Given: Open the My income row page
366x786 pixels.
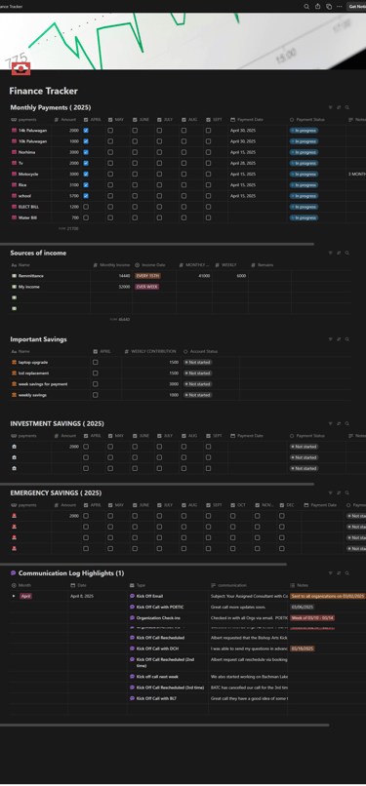Looking at the screenshot, I should tap(29, 287).
